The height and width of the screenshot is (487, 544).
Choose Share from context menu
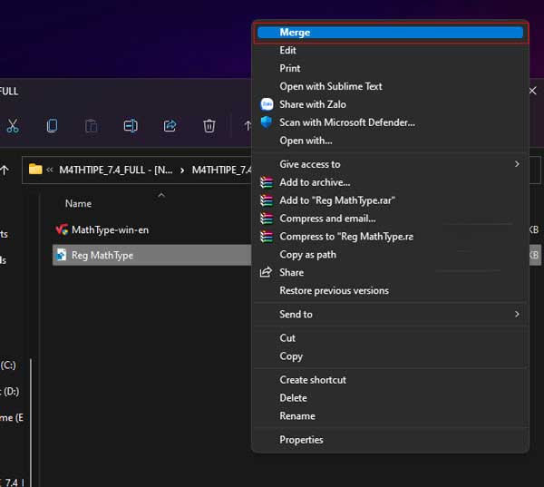coord(390,272)
